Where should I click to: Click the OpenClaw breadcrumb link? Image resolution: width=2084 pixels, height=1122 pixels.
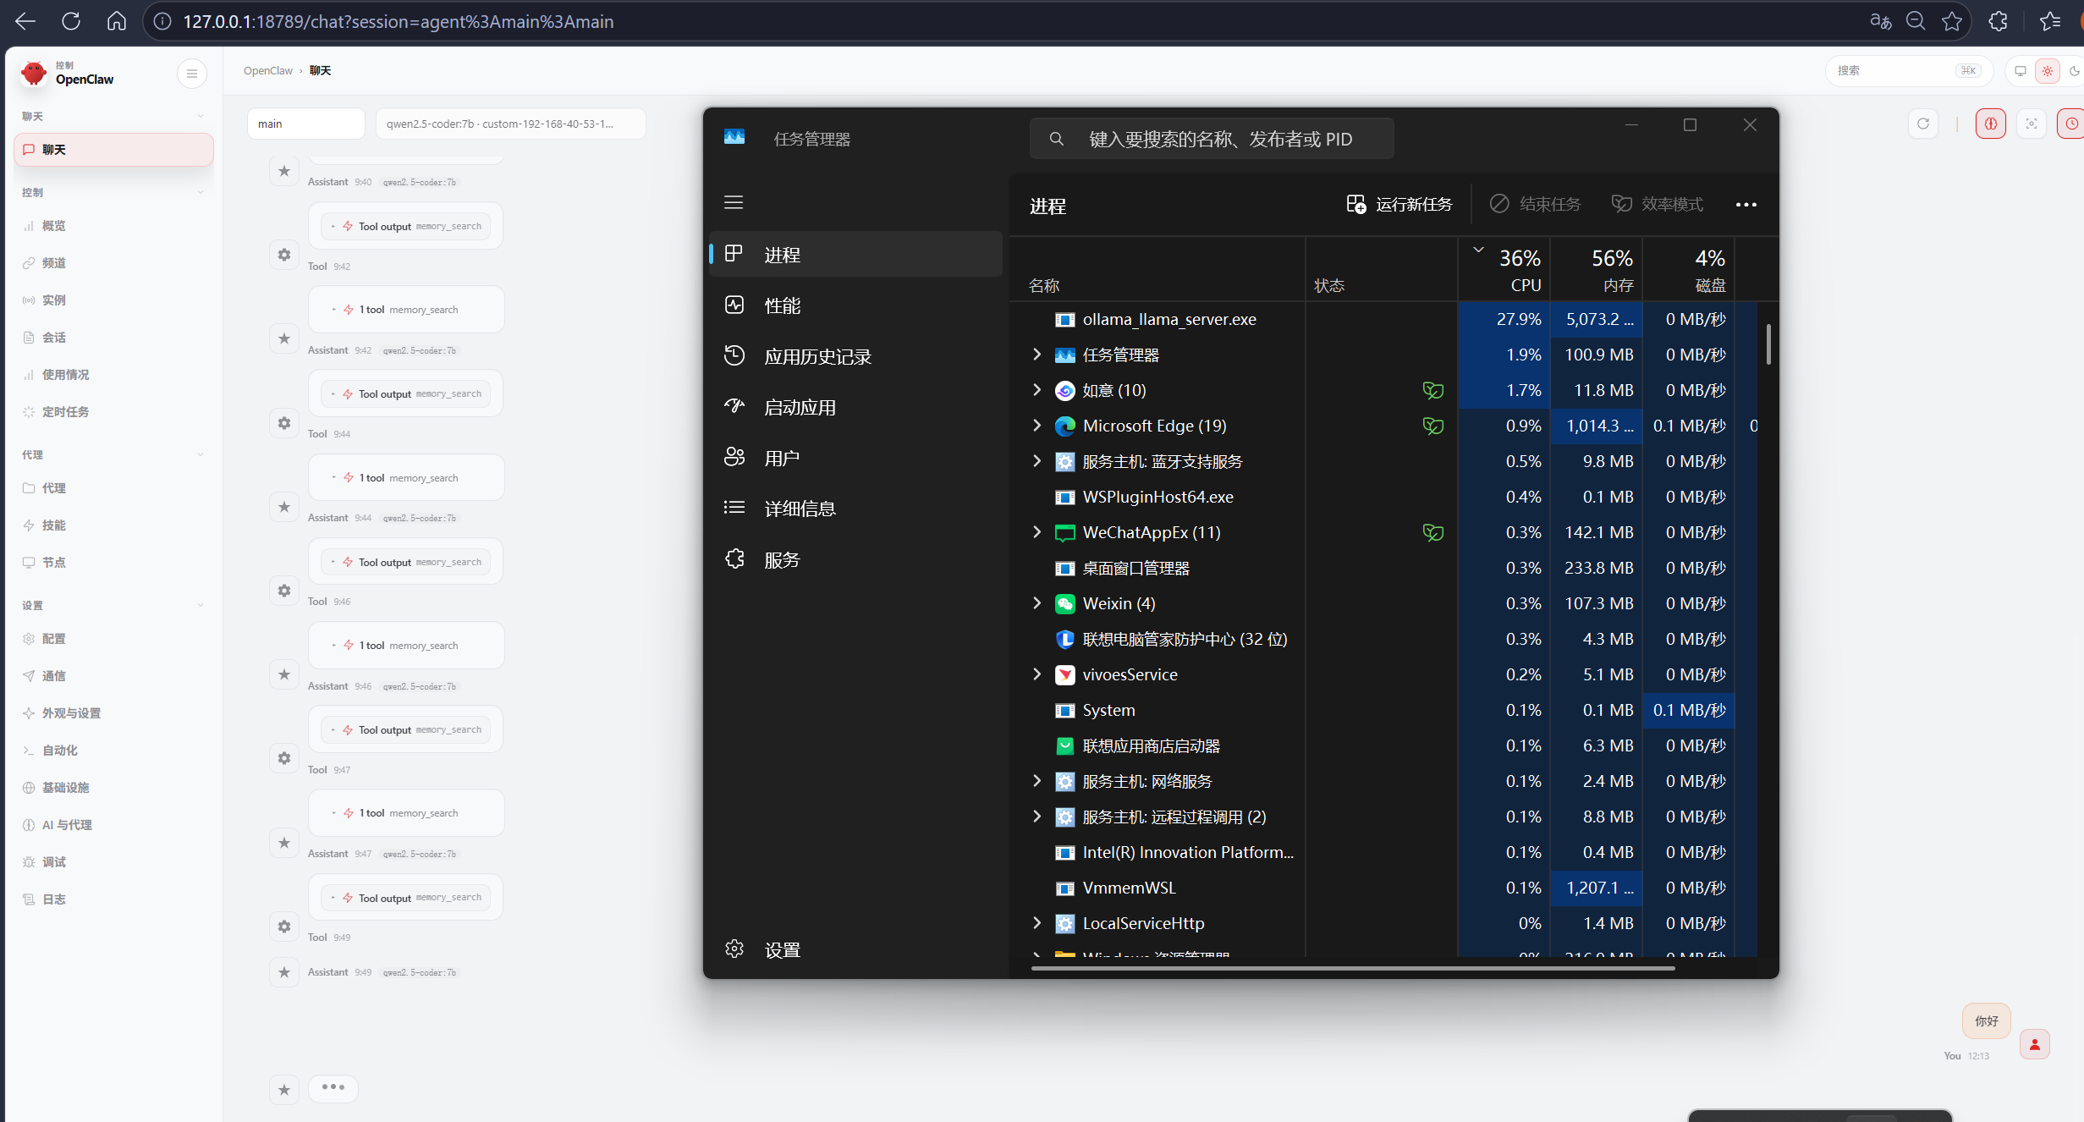[x=268, y=71]
